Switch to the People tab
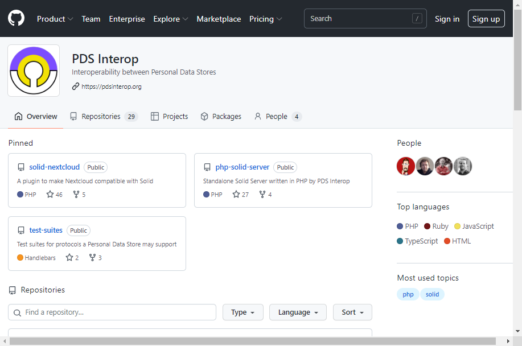Screen dimensions: 522x346 278,117
